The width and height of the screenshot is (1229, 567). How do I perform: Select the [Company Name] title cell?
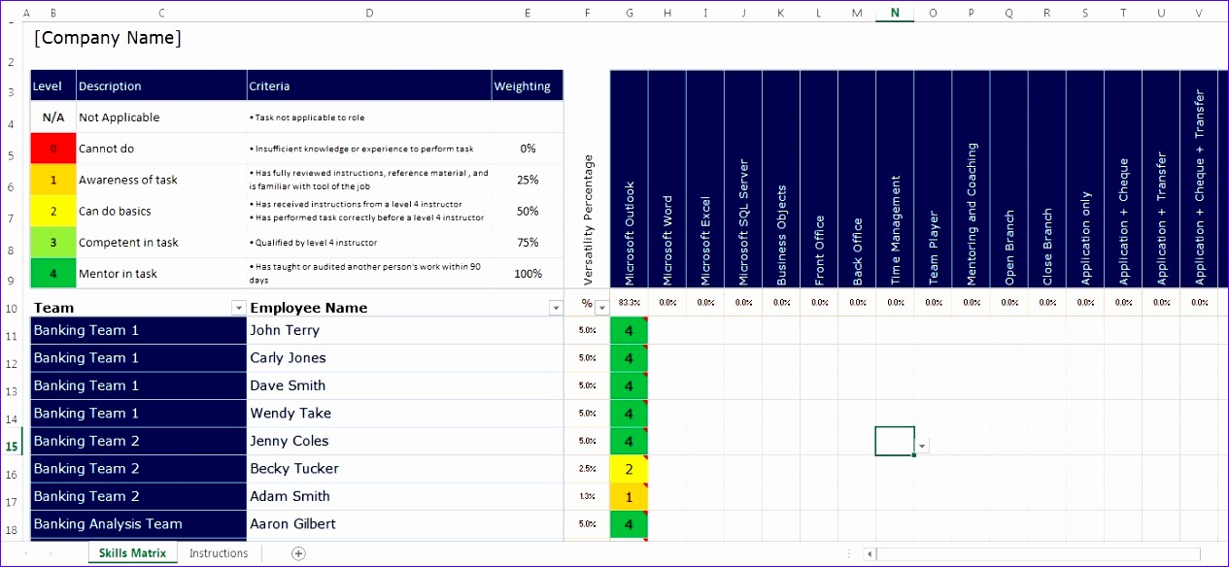click(x=107, y=38)
